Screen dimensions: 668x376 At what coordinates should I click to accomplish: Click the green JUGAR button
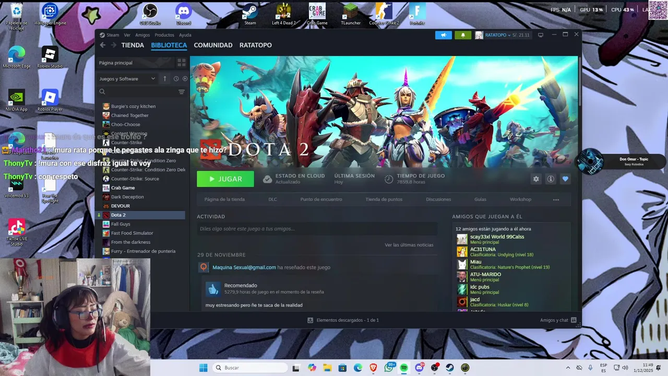click(x=225, y=179)
